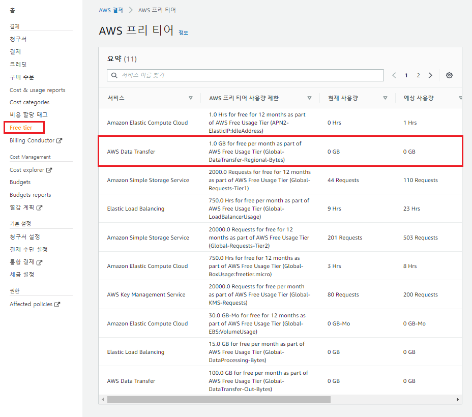Open Budgets reports in sidebar

click(30, 195)
